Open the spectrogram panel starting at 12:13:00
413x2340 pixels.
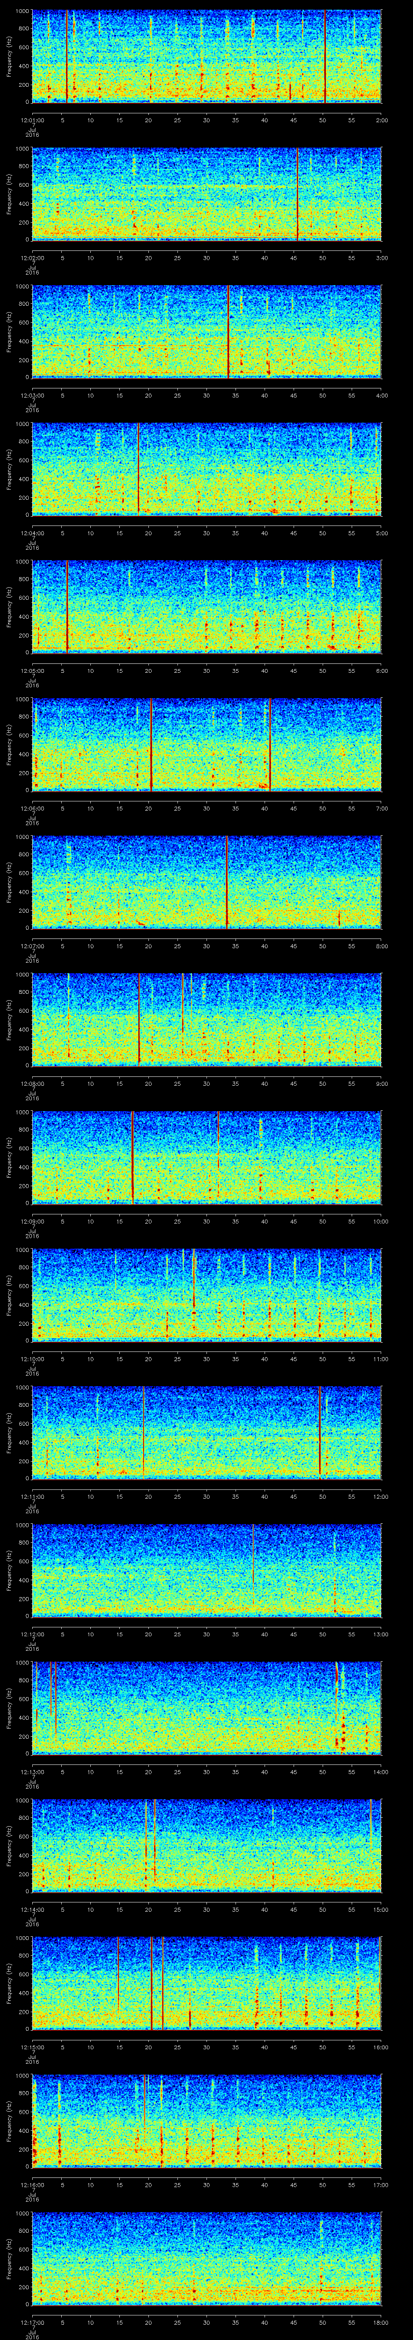pos(207,1710)
